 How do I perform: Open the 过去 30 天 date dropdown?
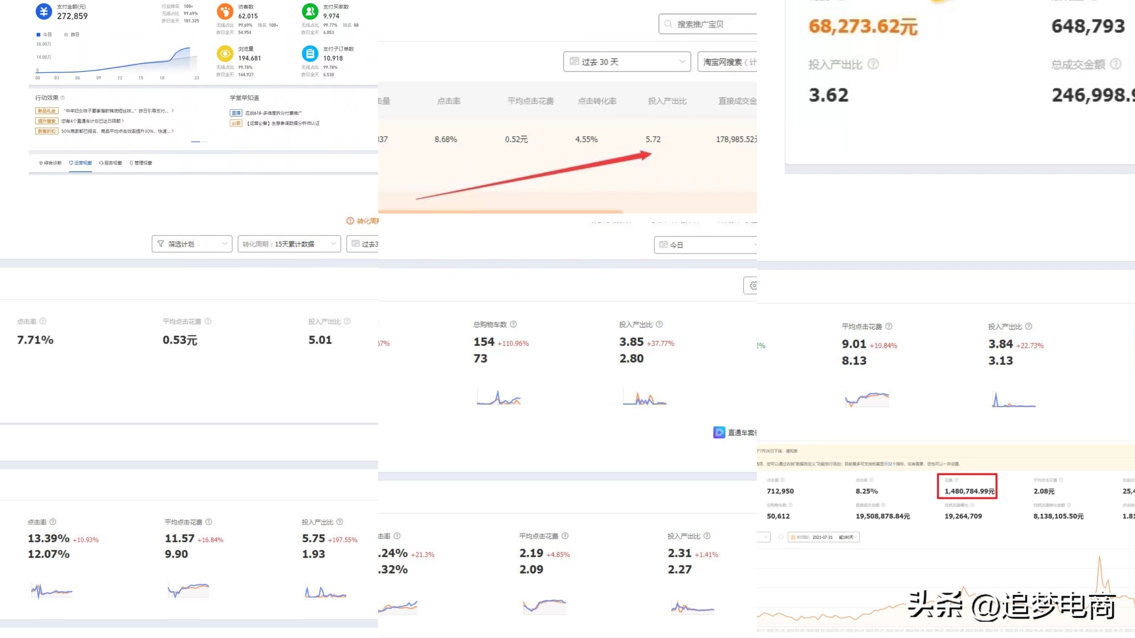[x=627, y=62]
